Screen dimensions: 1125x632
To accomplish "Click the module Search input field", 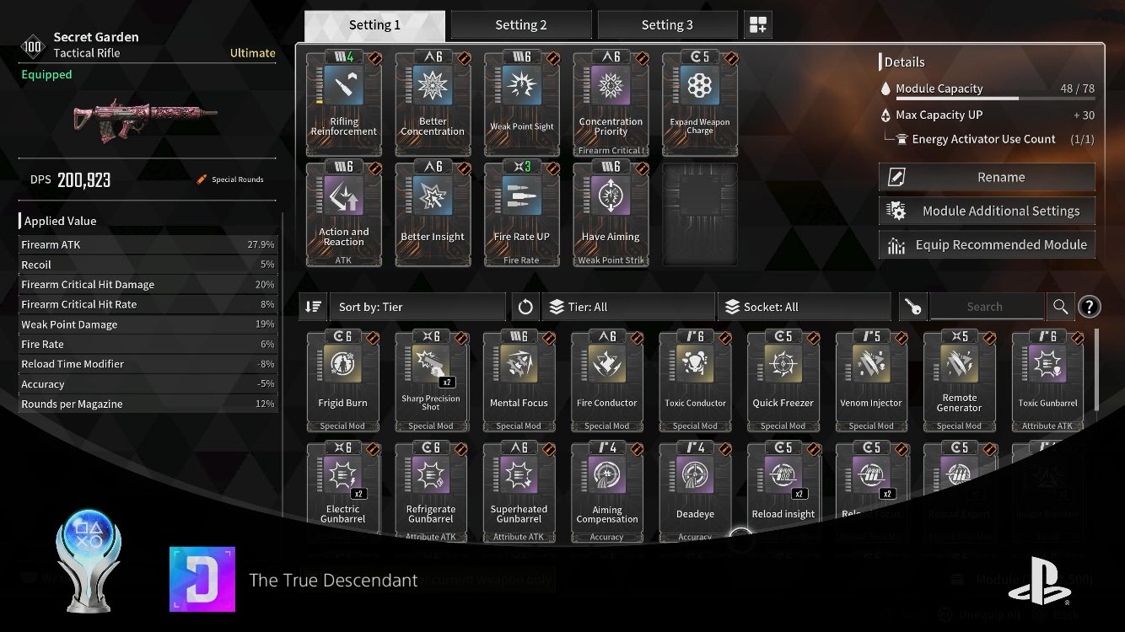I will coord(986,307).
